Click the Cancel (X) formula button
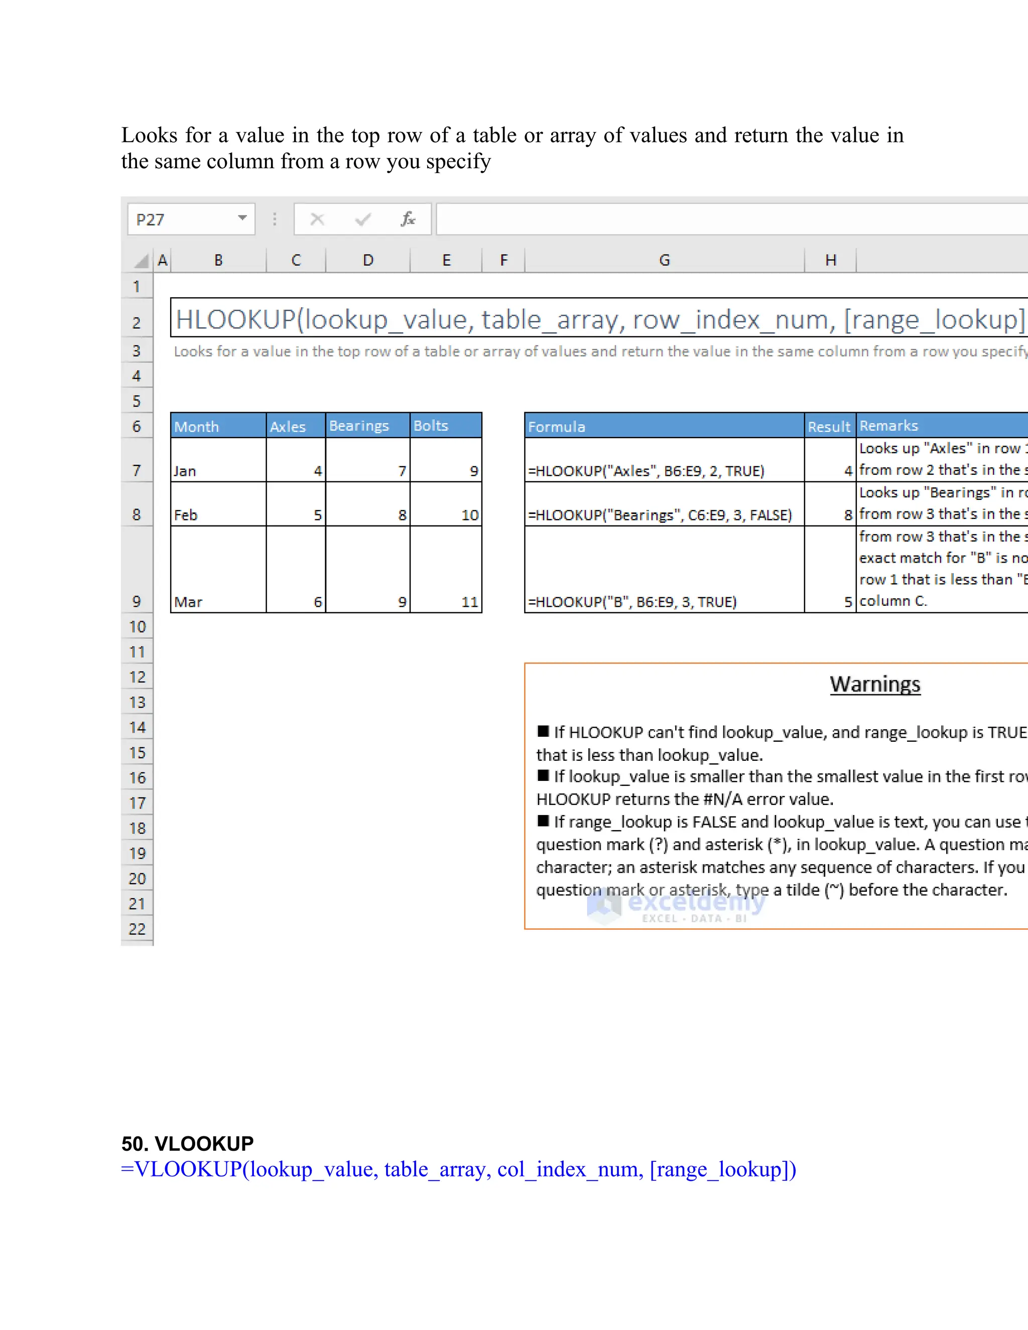Image resolution: width=1028 pixels, height=1330 pixels. pyautogui.click(x=317, y=219)
